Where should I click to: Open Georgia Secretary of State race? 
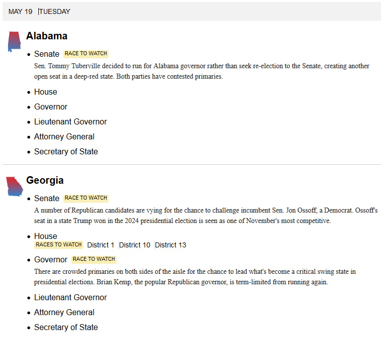(66, 327)
